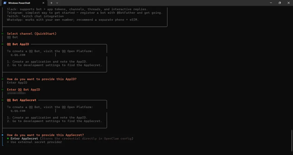Minimize the PowerShell window

click(271, 3)
